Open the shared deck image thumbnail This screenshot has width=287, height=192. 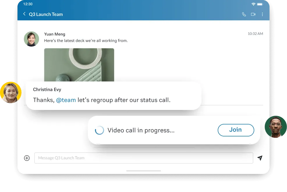coord(79,65)
